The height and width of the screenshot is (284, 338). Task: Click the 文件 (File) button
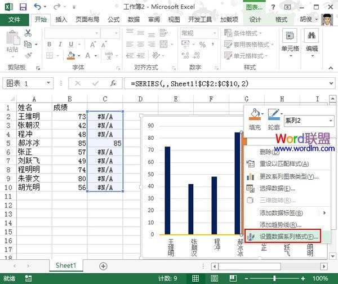[x=14, y=19]
